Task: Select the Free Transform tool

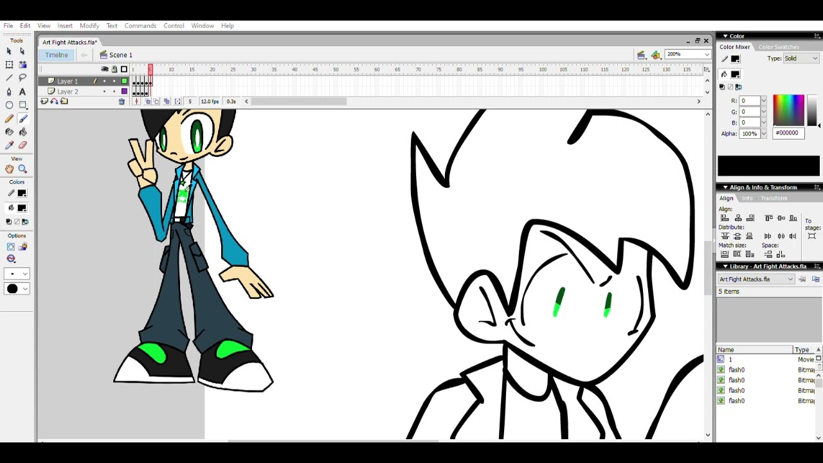Action: [9, 64]
